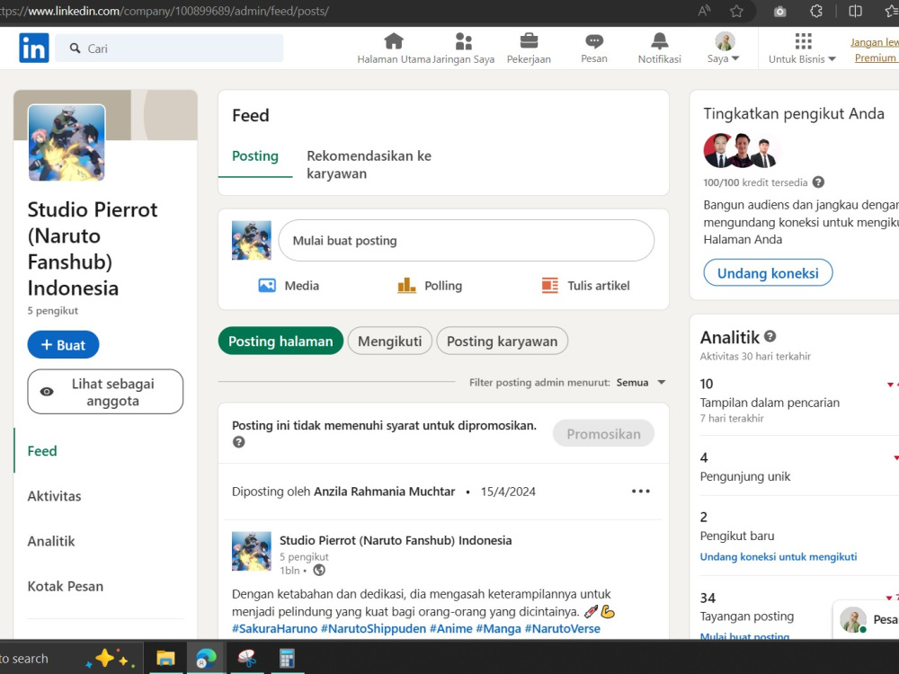Click the browser screenshot camera icon
The height and width of the screenshot is (674, 899).
point(779,11)
